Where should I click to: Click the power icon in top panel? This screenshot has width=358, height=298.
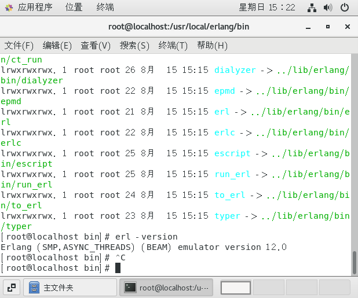coord(345,8)
